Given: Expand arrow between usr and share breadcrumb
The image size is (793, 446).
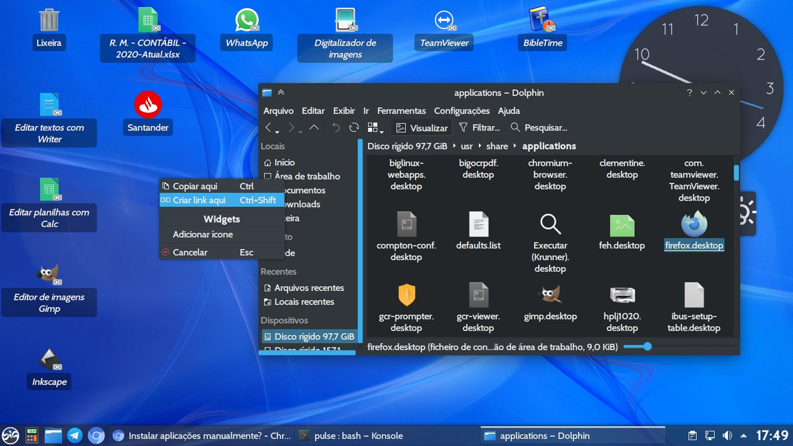Looking at the screenshot, I should [x=480, y=146].
